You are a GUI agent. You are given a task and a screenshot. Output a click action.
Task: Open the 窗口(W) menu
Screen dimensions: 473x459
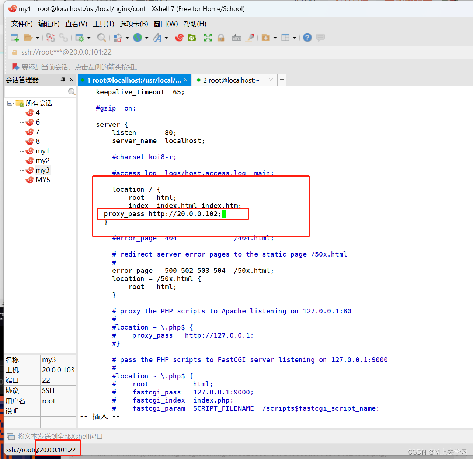pos(166,24)
